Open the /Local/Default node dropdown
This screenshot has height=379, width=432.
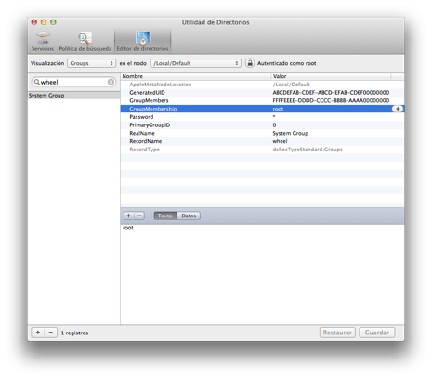pyautogui.click(x=195, y=63)
